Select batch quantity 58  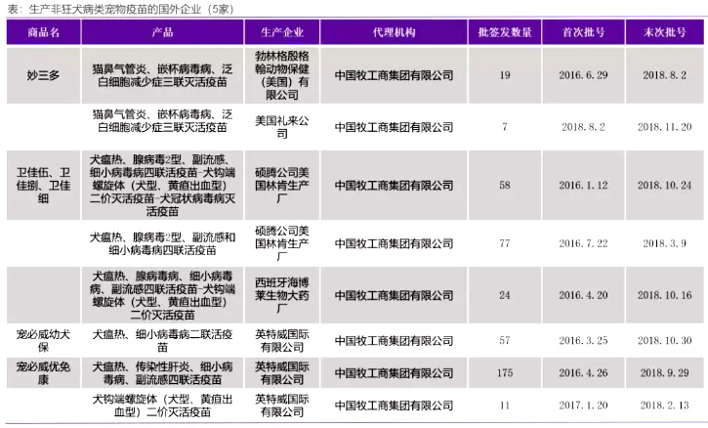(505, 186)
